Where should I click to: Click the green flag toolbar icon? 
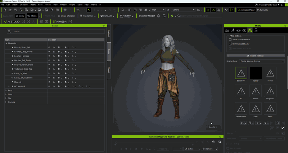[231, 10]
